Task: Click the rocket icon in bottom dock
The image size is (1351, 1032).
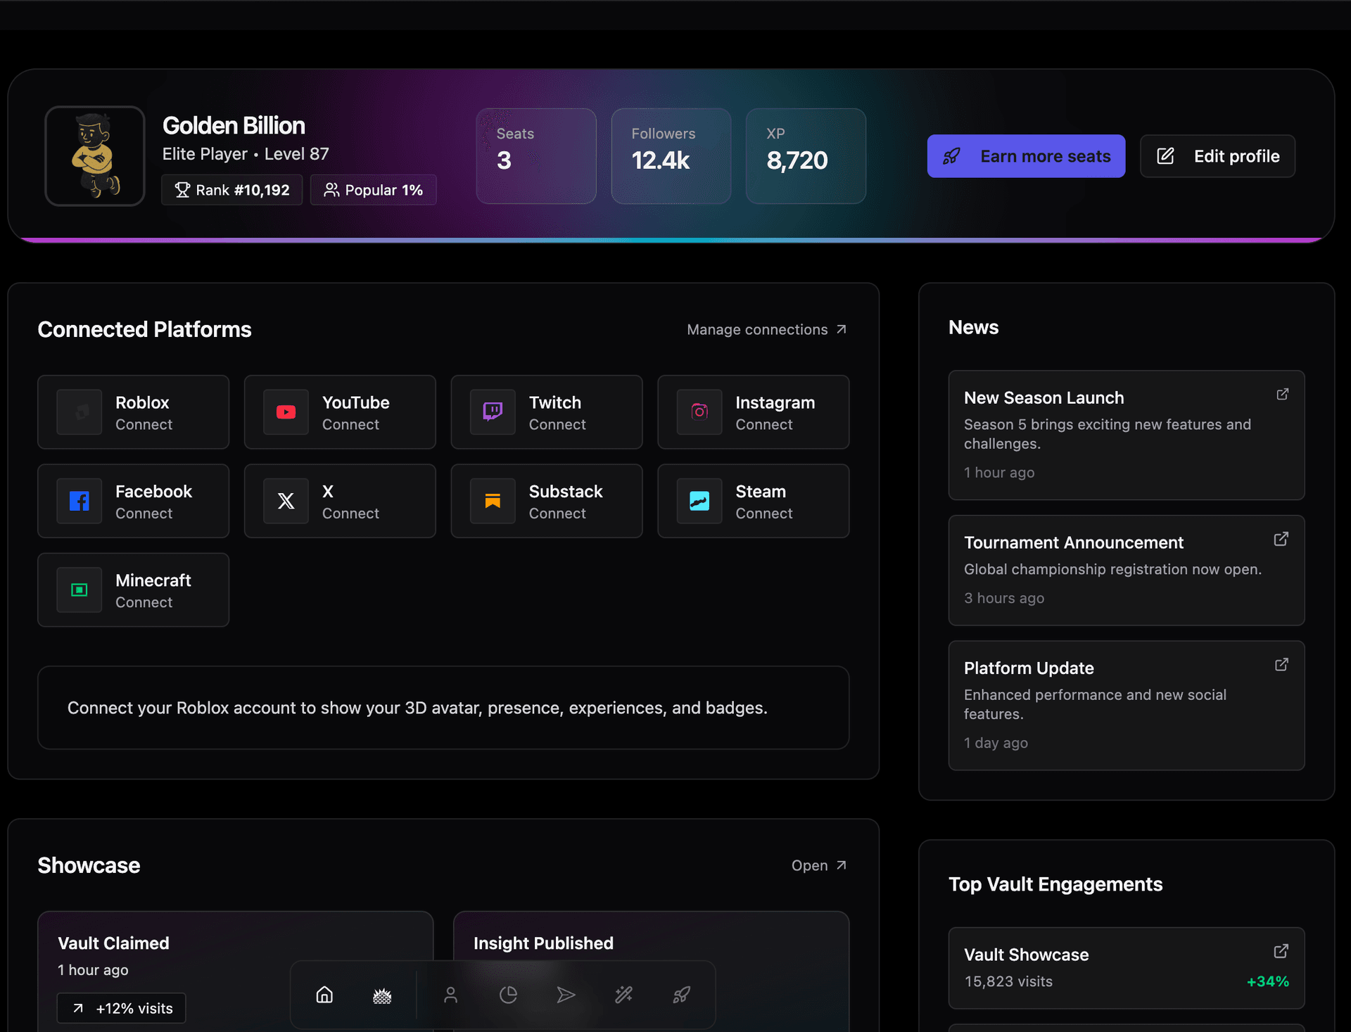Action: tap(681, 995)
